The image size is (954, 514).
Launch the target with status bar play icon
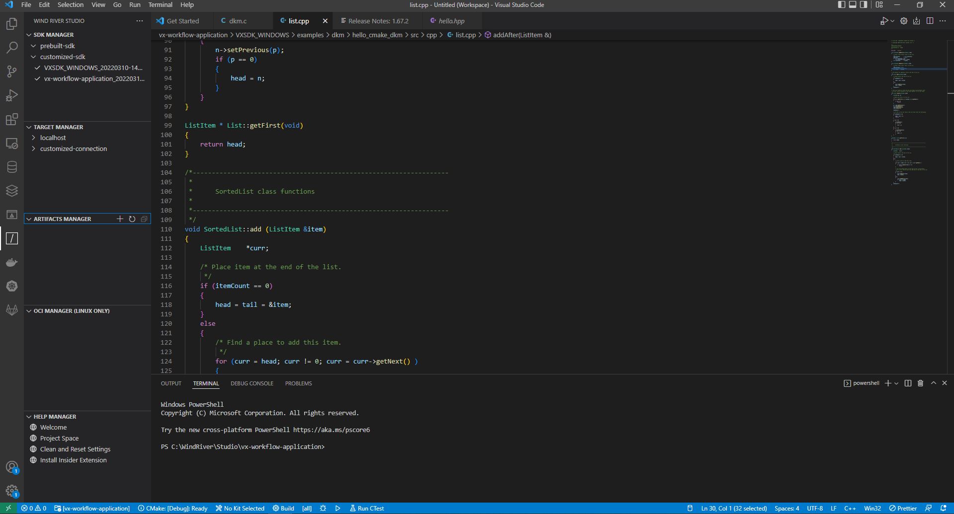[x=338, y=508]
